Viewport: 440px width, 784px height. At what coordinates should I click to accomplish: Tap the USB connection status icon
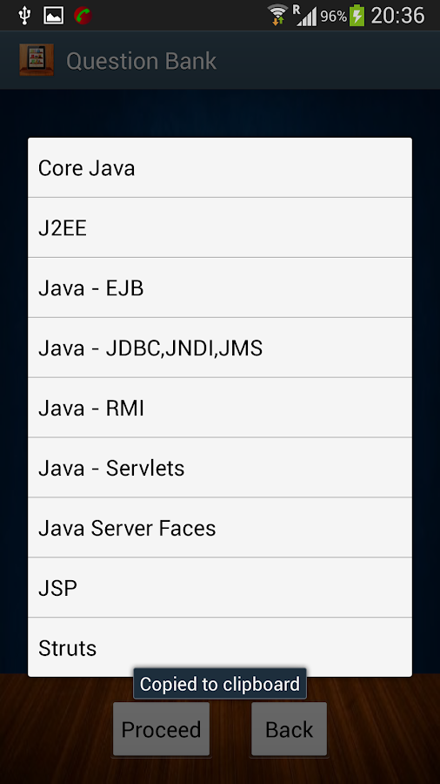[24, 16]
